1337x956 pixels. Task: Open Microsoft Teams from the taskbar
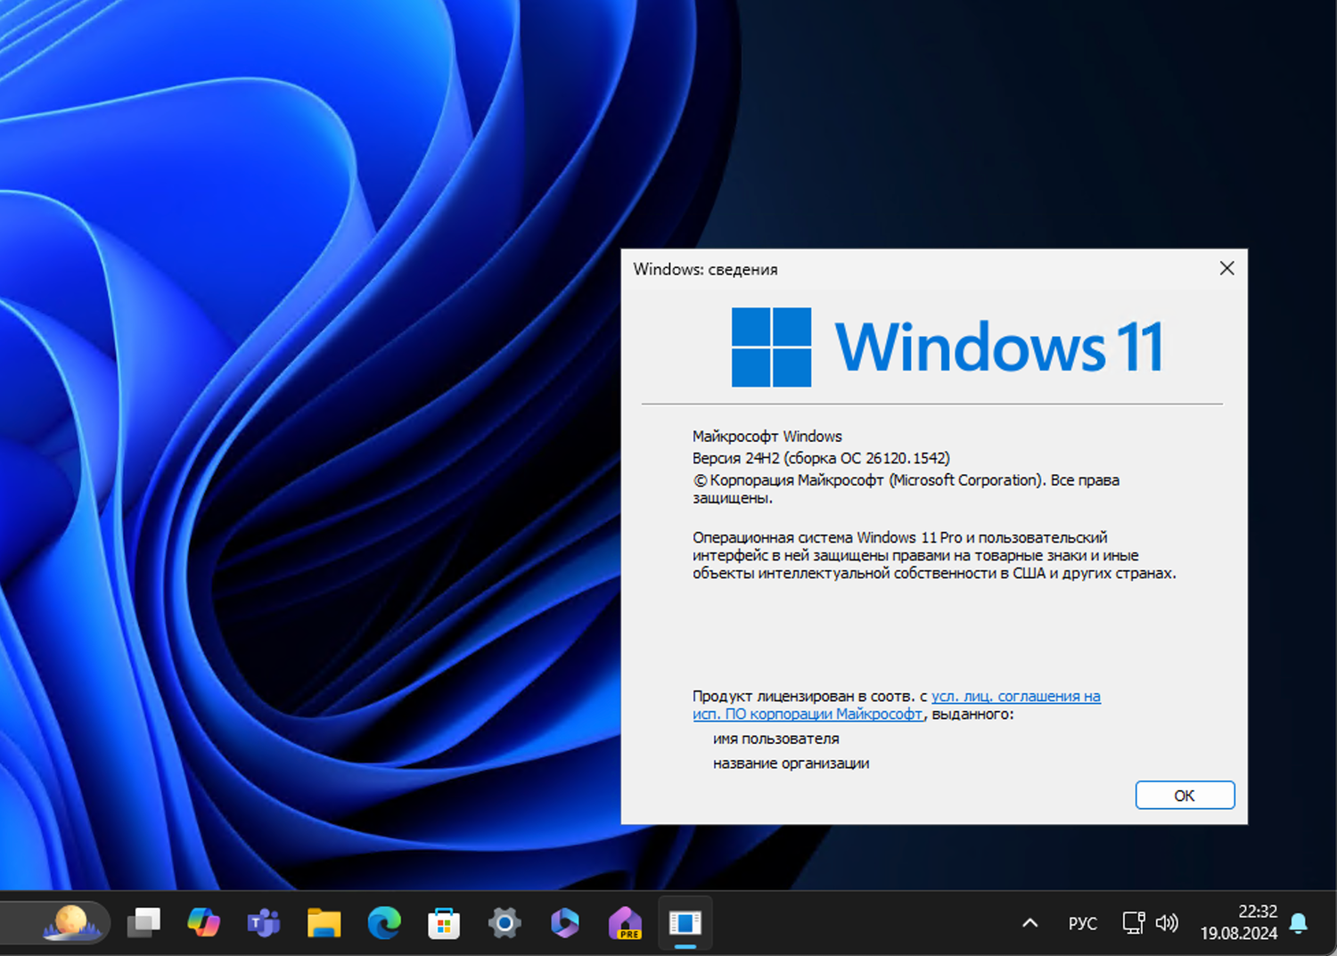(265, 923)
